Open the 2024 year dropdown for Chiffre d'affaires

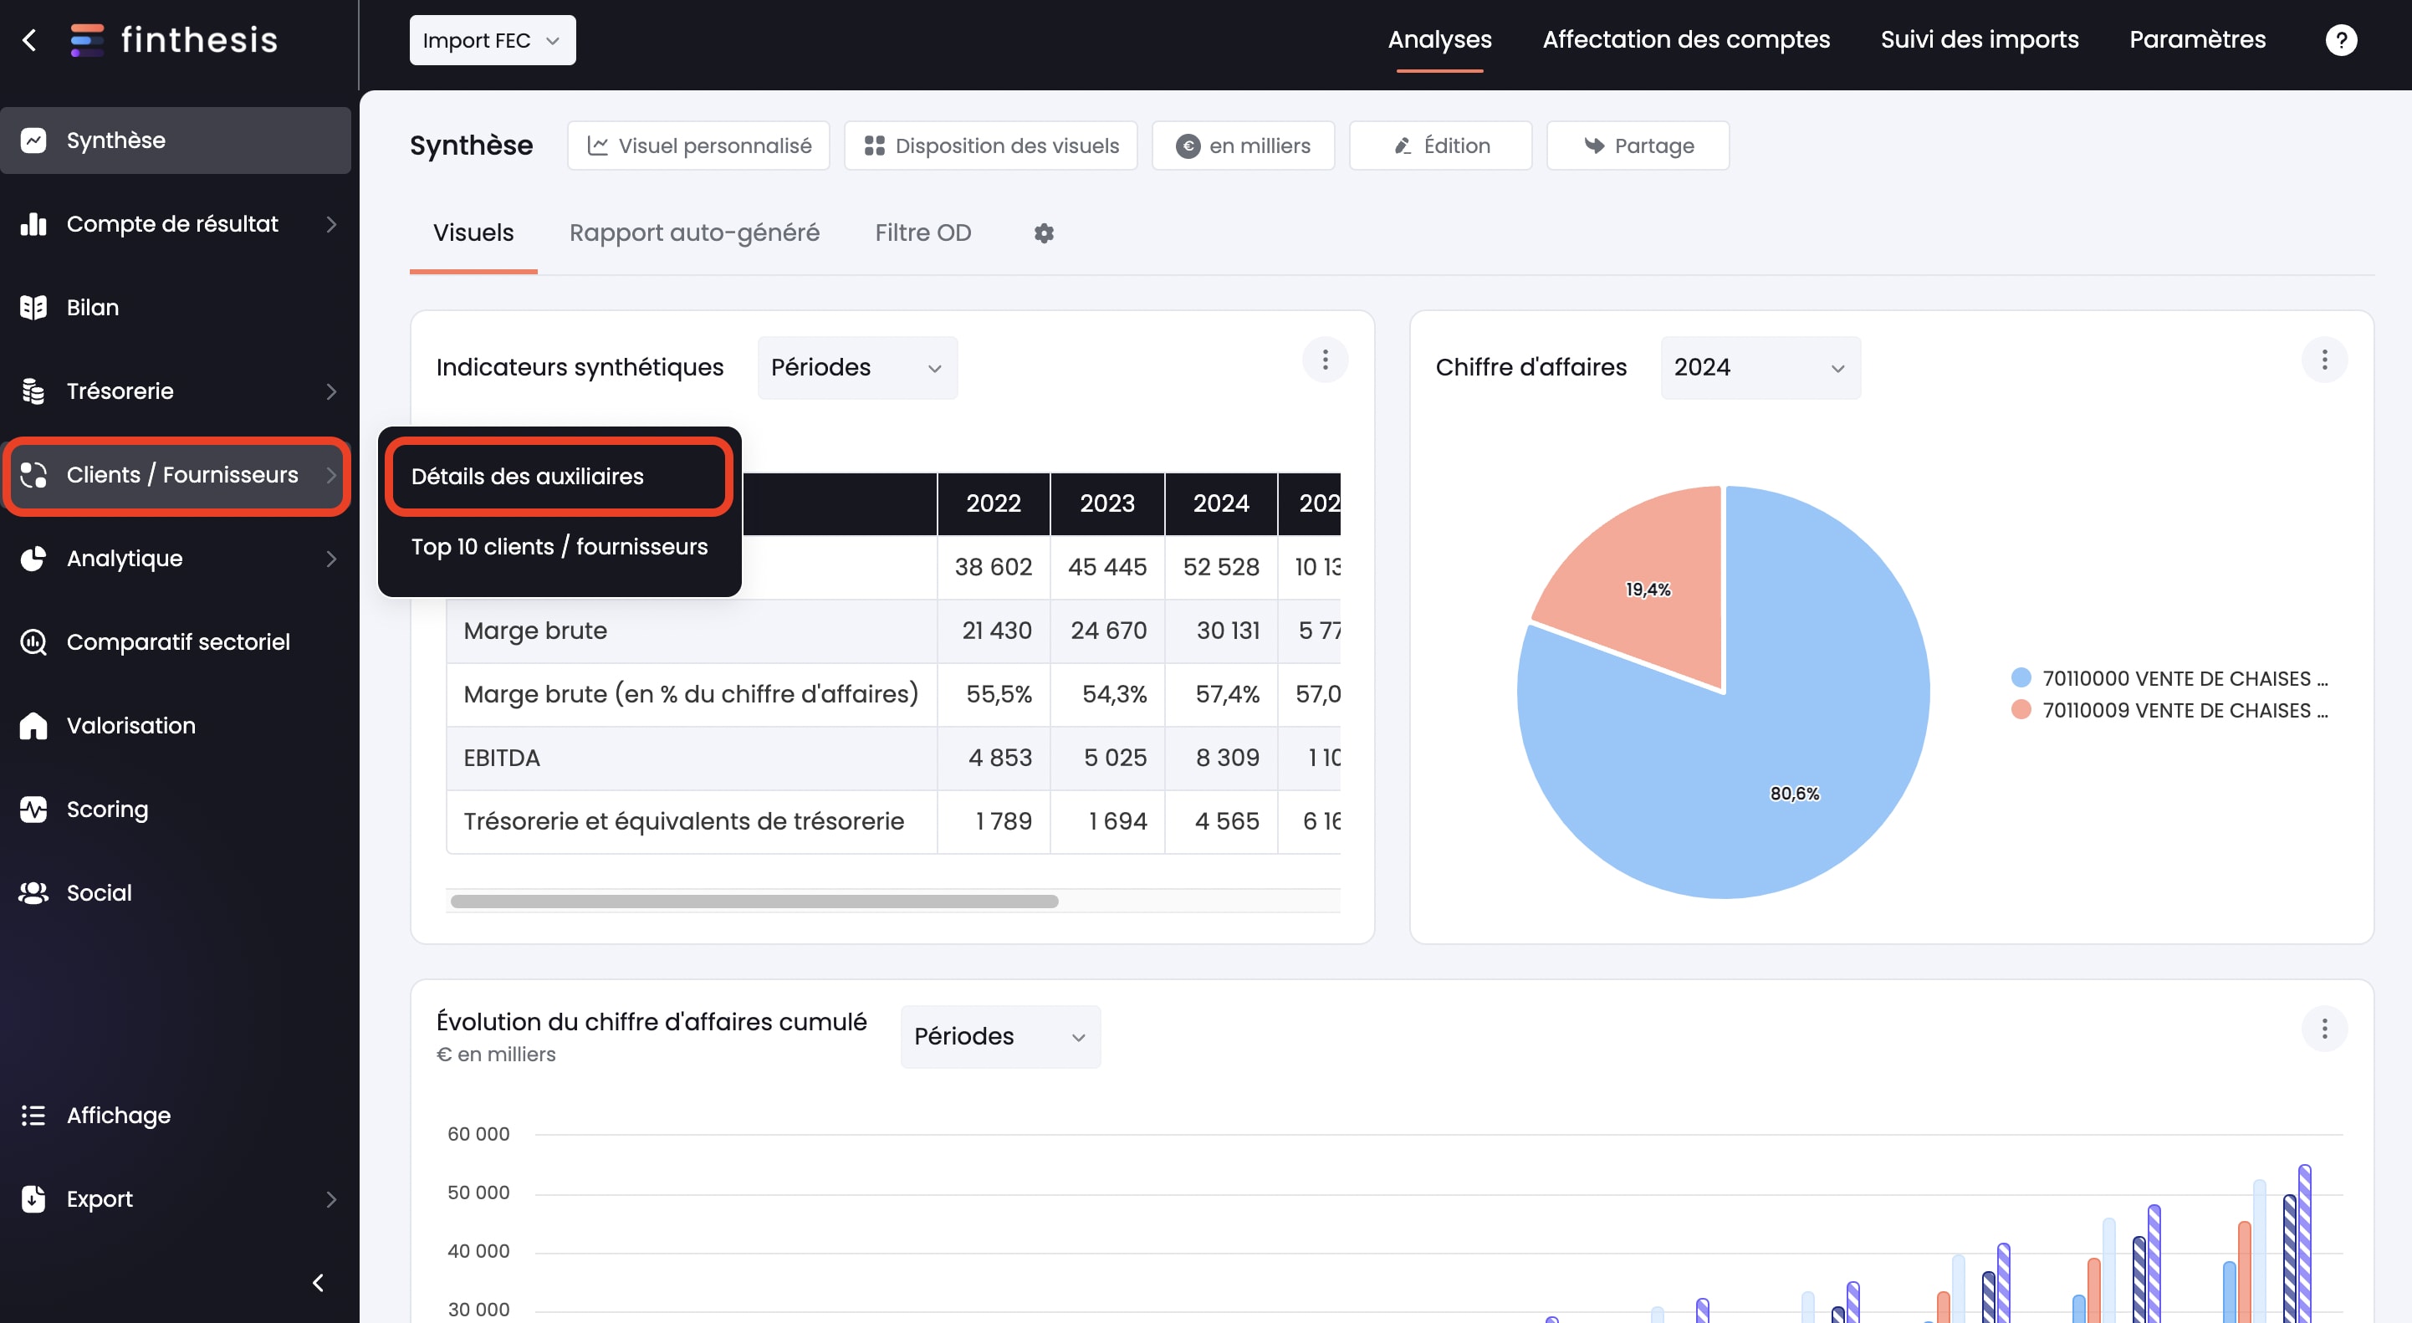(1760, 368)
